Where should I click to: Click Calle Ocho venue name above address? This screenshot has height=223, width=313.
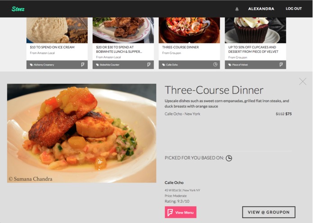click(174, 183)
